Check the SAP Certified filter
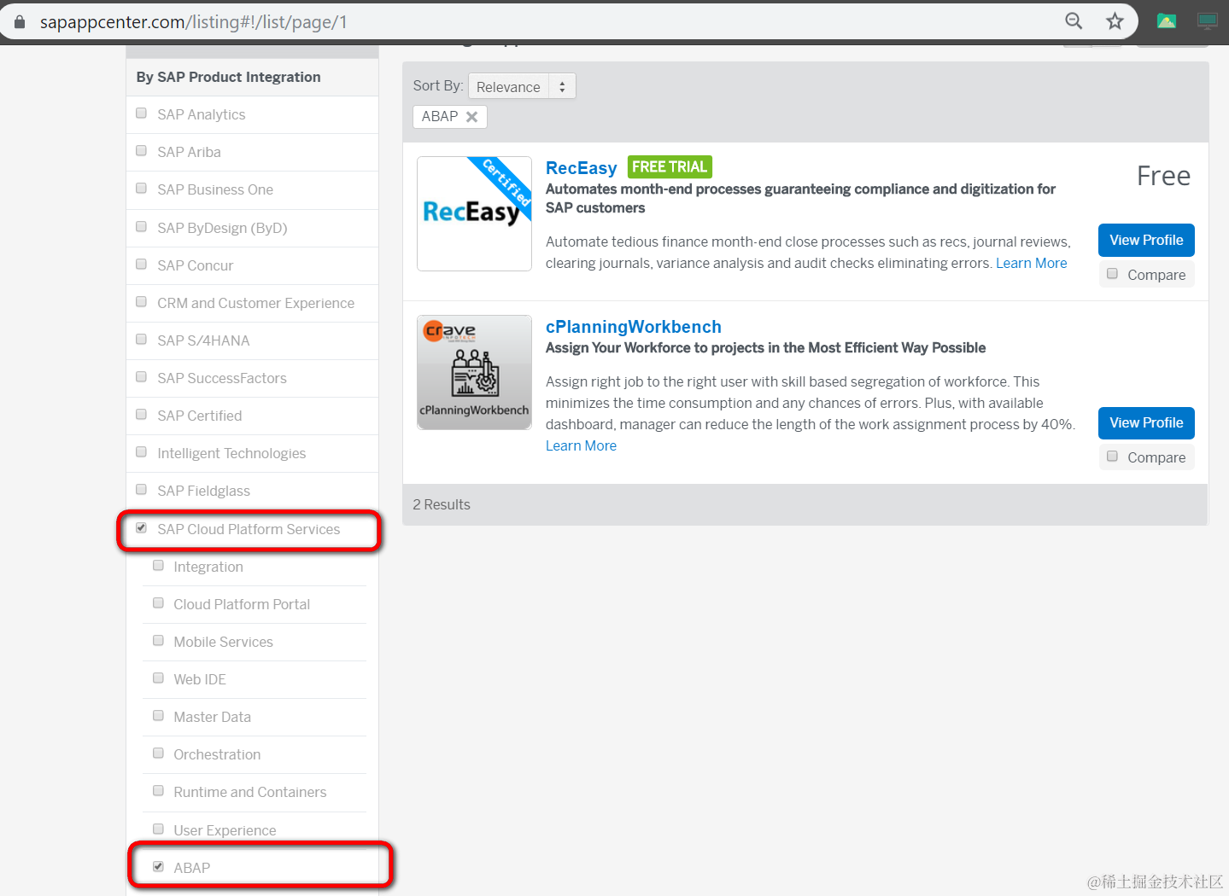This screenshot has height=896, width=1229. (142, 415)
